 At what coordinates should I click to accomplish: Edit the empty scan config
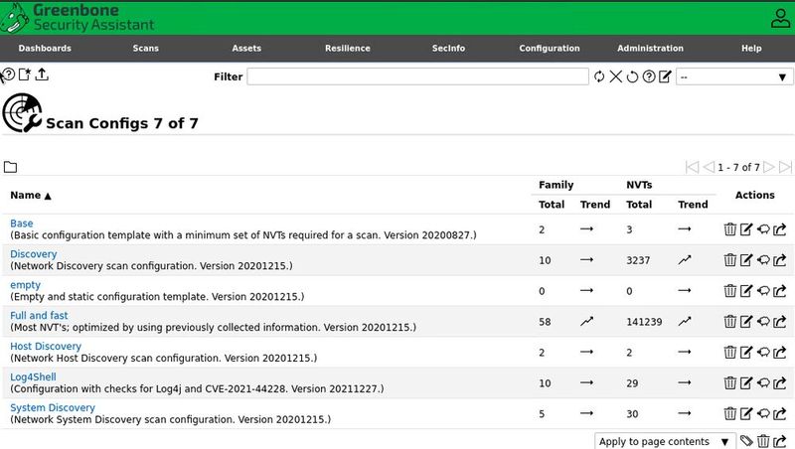pyautogui.click(x=746, y=291)
